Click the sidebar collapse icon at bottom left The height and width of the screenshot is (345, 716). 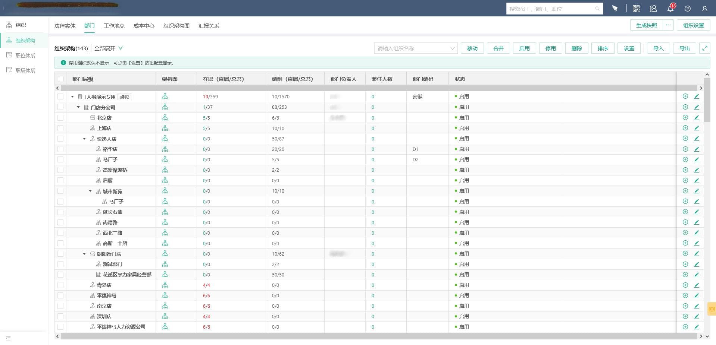(8, 338)
